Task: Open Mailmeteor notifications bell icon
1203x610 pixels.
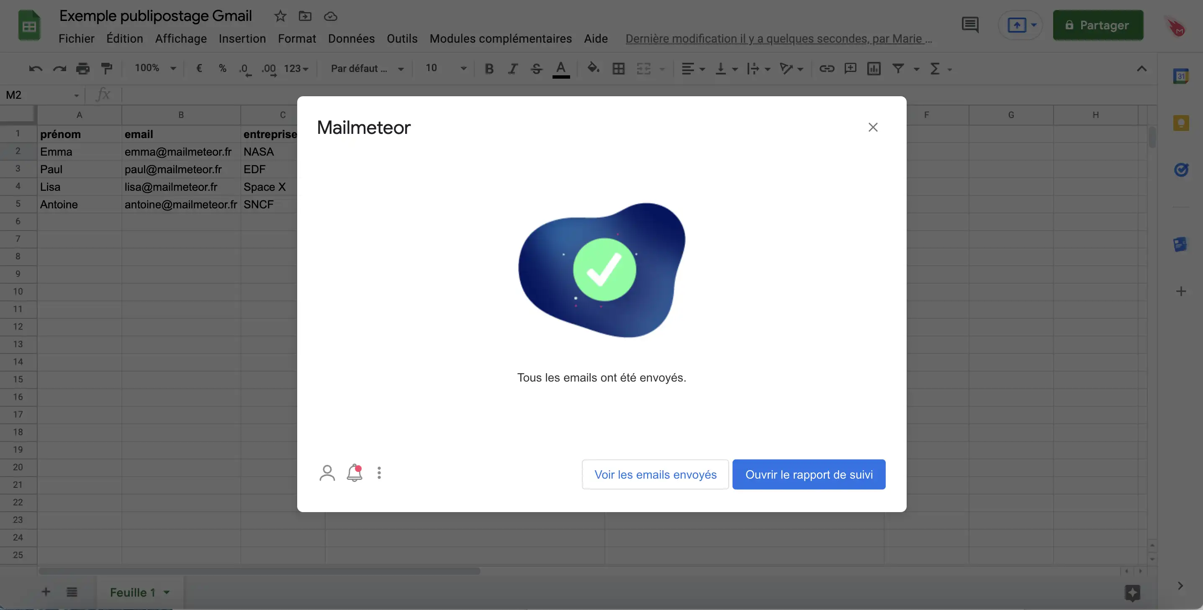Action: (355, 473)
